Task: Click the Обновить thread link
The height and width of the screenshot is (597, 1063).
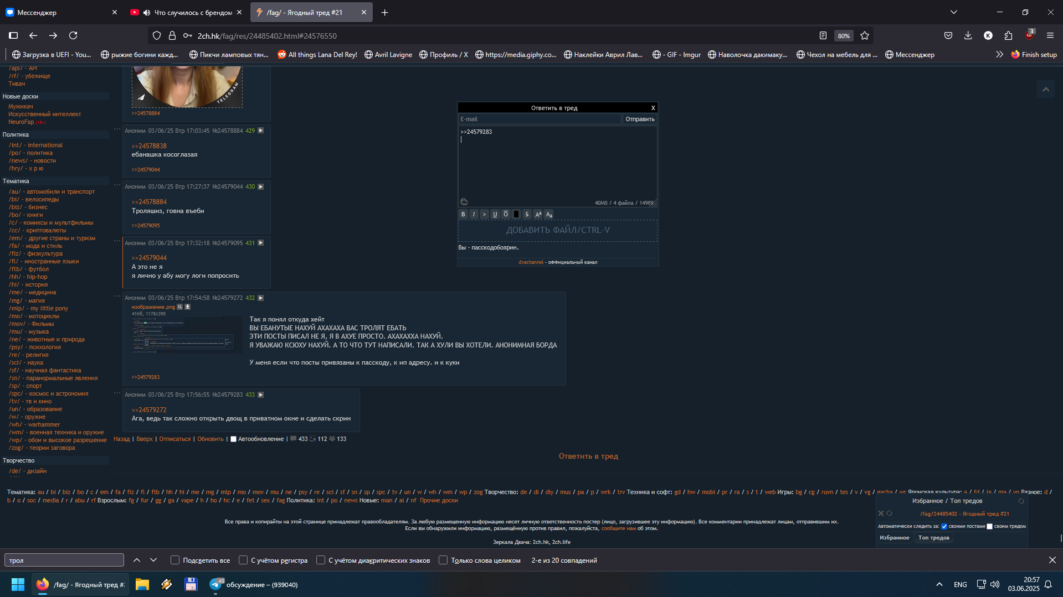Action: [x=210, y=439]
